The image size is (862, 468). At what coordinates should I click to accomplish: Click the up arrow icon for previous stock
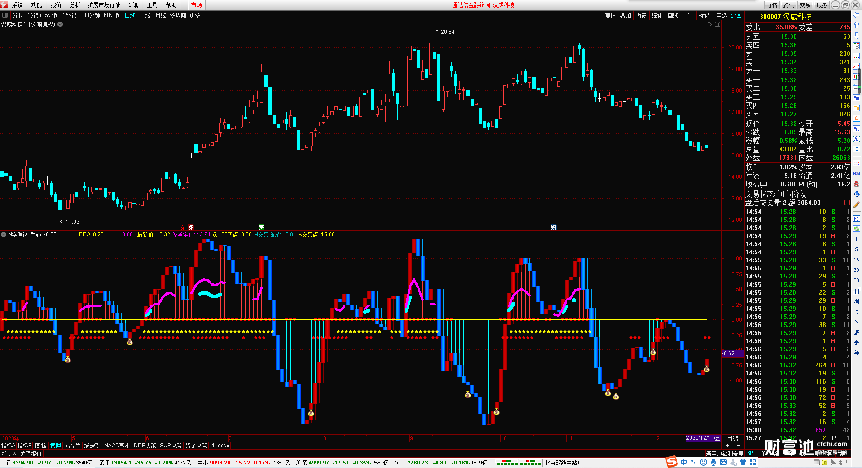click(857, 25)
